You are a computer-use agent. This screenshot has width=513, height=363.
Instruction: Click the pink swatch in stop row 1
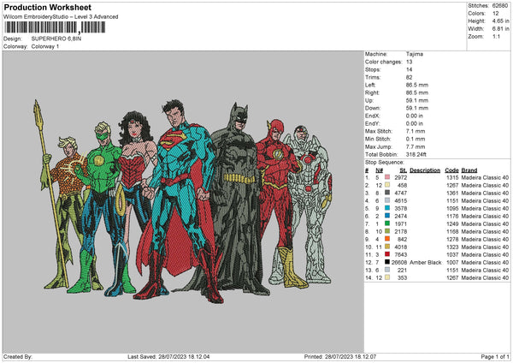tap(387, 177)
